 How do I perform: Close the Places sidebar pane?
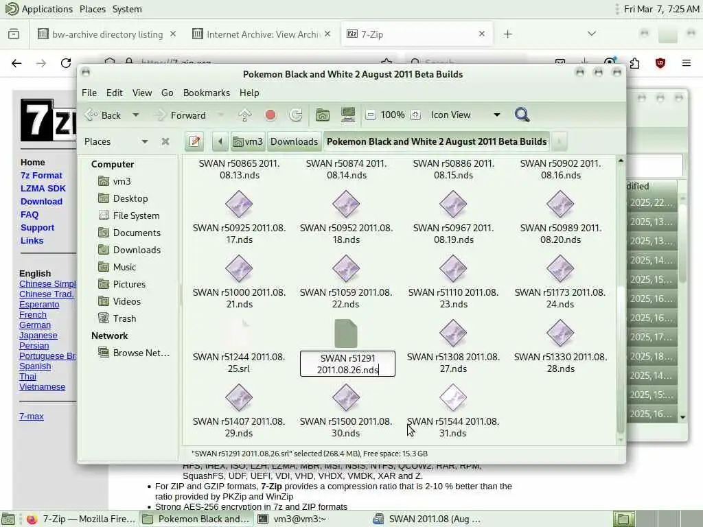pos(165,141)
